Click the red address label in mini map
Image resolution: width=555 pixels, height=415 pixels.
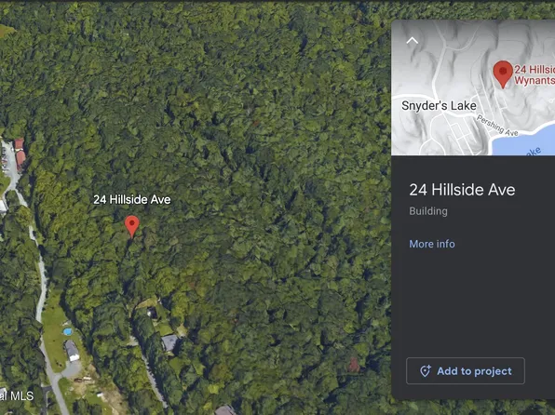click(x=535, y=74)
